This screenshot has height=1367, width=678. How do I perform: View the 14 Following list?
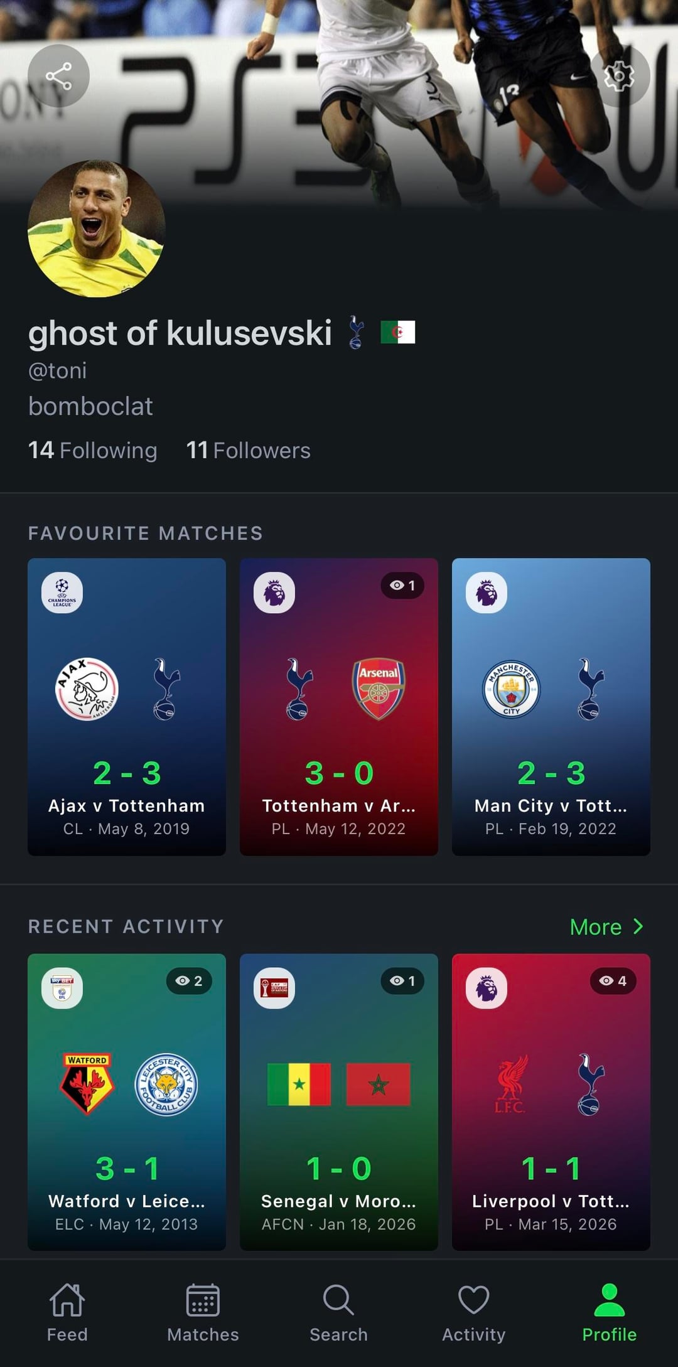pos(93,450)
